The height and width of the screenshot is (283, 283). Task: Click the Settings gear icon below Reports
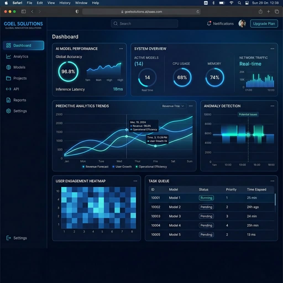pos(9,111)
